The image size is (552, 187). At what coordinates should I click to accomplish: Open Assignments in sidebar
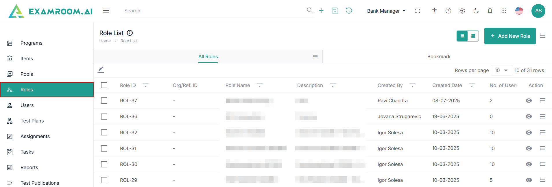pos(47,136)
